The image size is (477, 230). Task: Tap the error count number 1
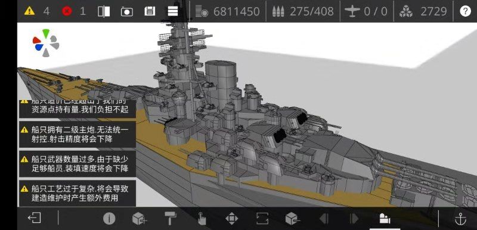pos(83,11)
